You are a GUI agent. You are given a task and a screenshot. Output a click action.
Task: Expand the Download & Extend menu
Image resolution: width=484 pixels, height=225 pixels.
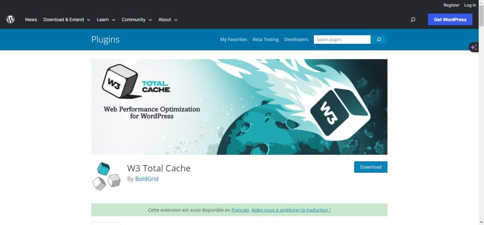67,20
